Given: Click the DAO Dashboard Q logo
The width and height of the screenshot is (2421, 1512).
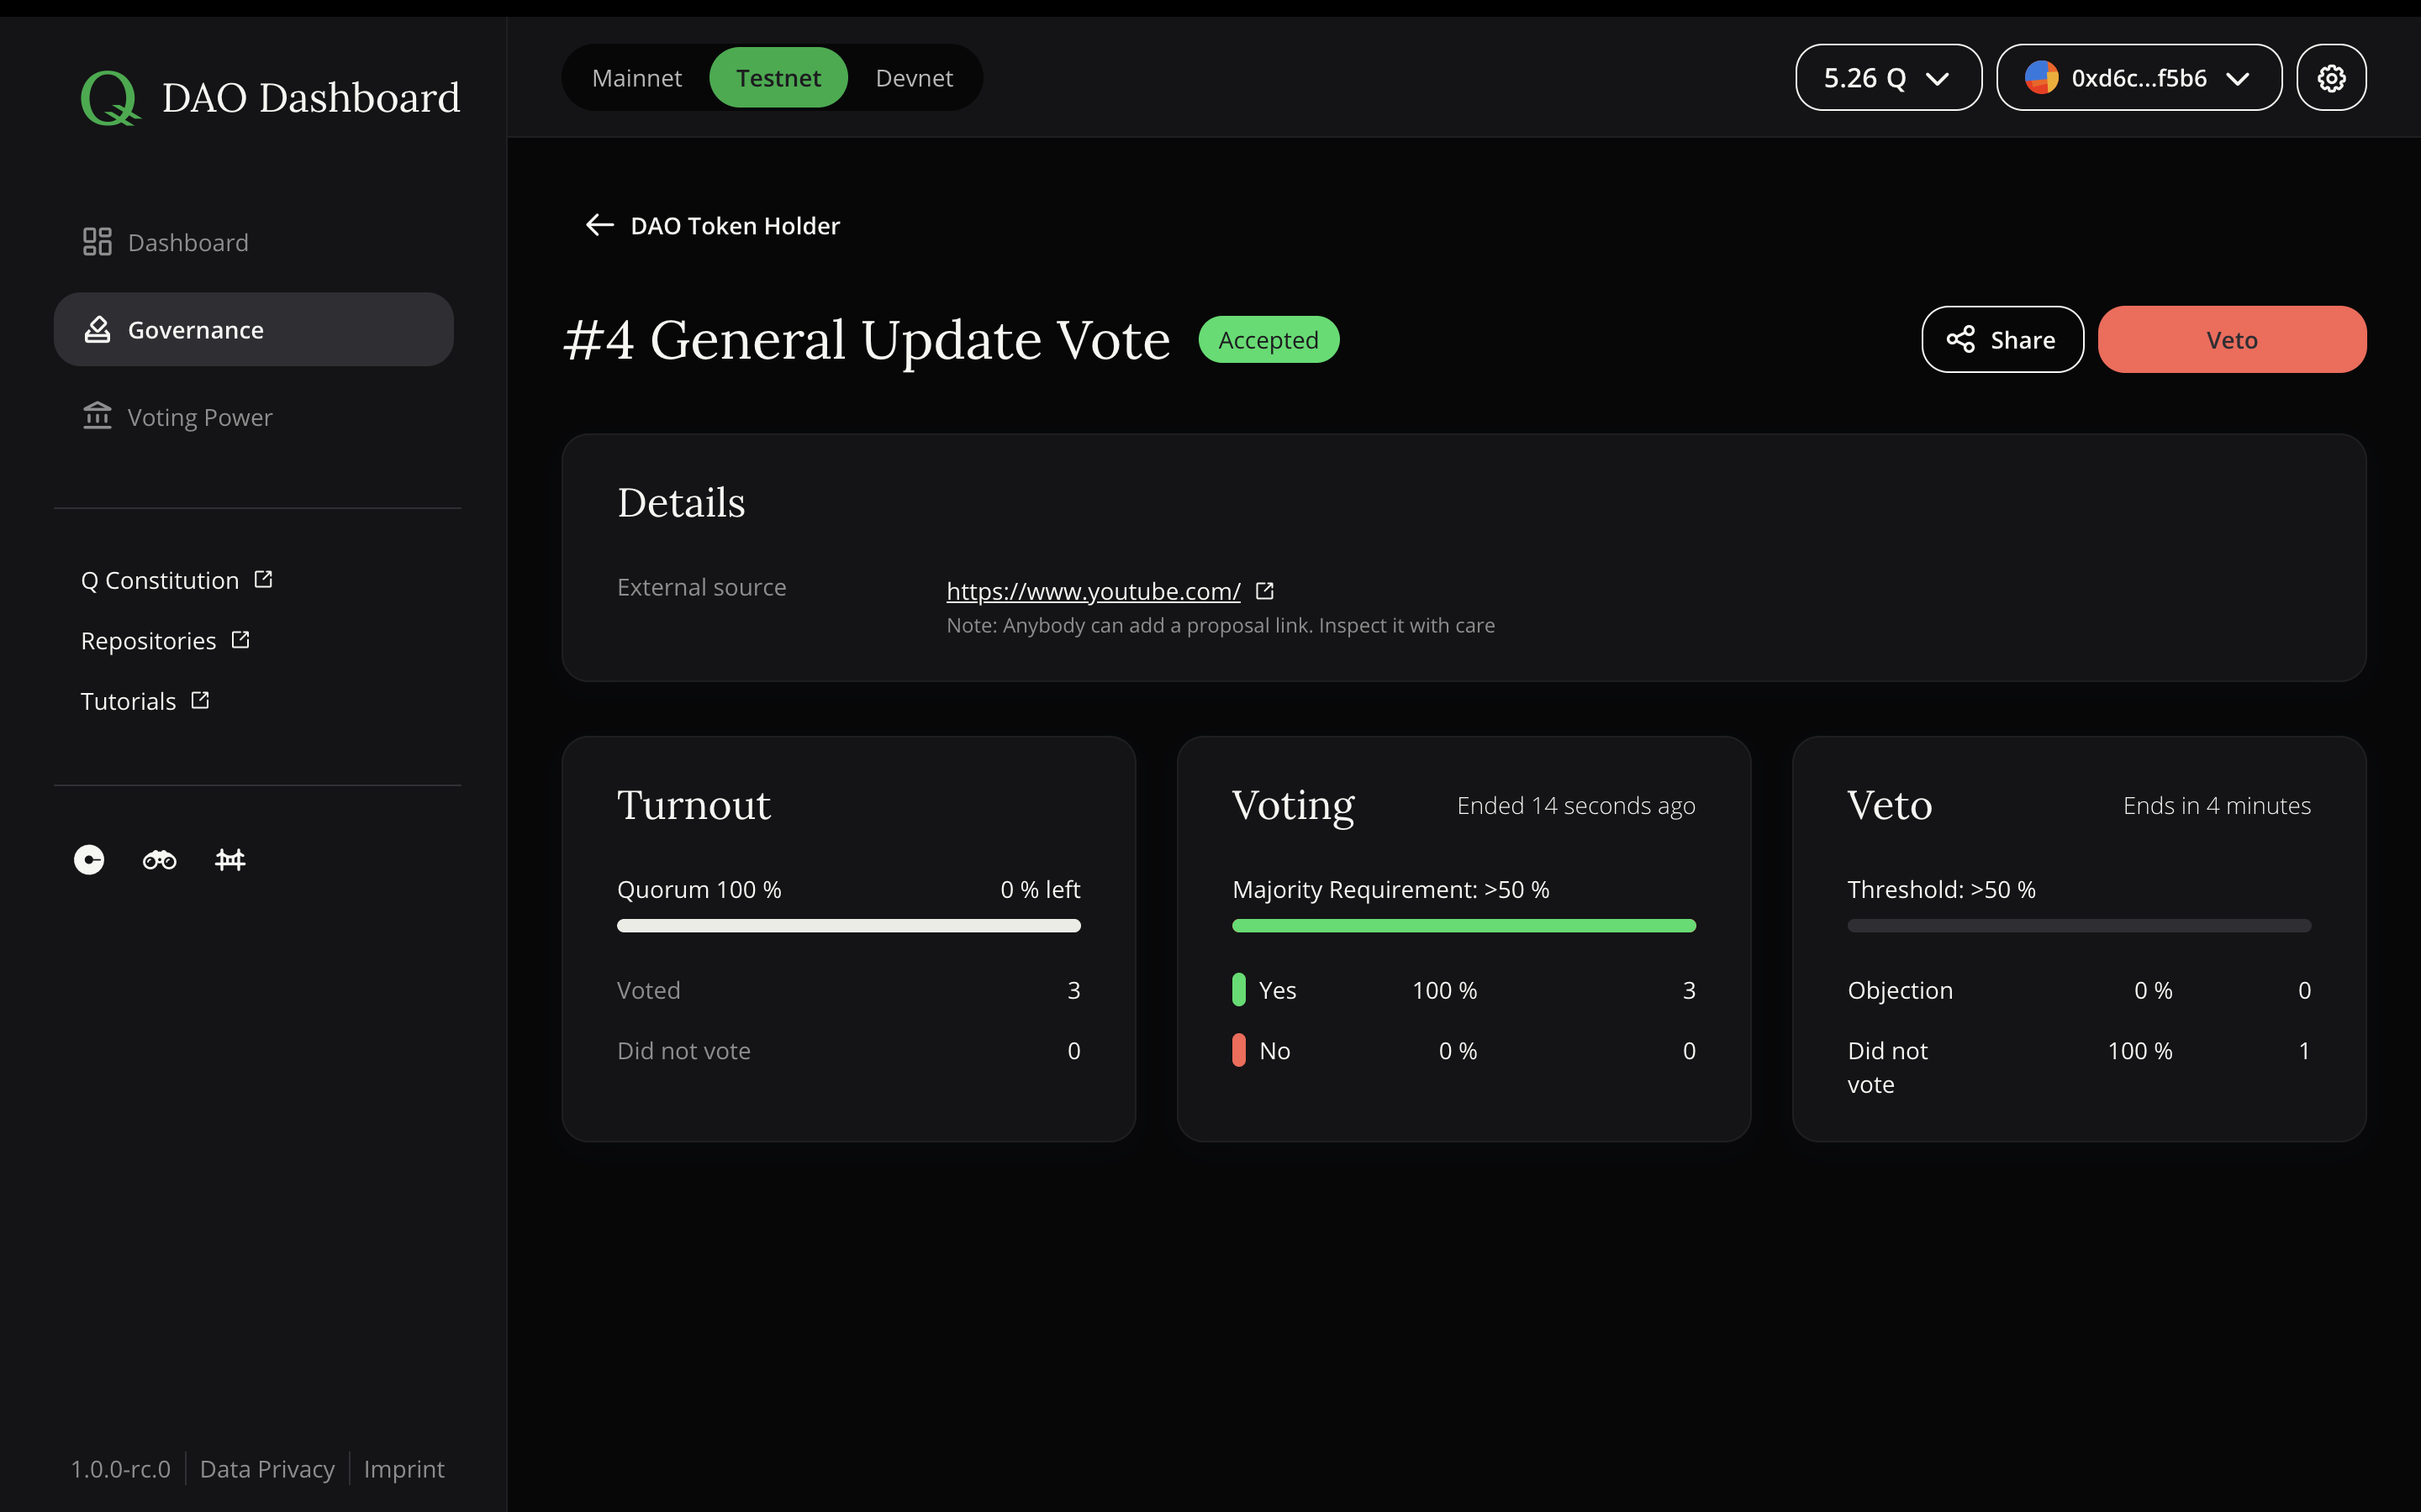Looking at the screenshot, I should coord(109,96).
